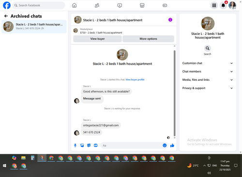
Task: Click the $750 Marketplace listing title
Action: (101, 32)
